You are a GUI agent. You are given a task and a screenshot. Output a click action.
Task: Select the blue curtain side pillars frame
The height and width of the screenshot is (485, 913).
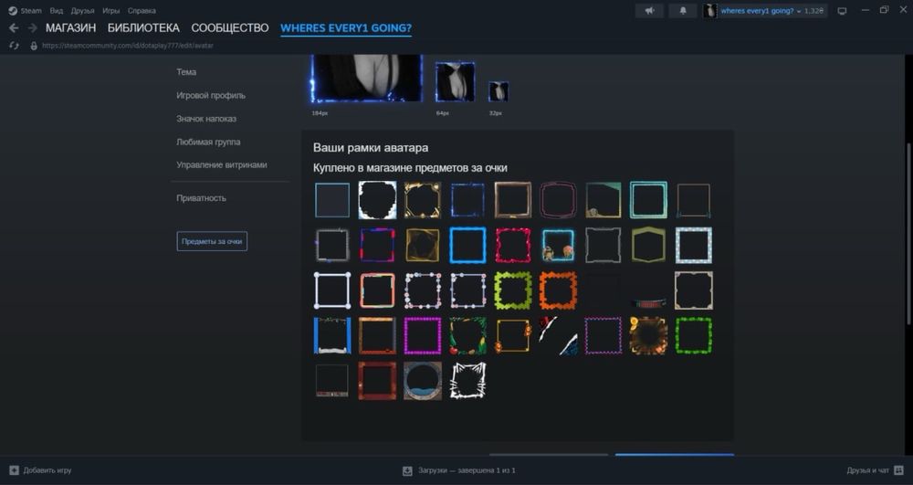tap(332, 335)
